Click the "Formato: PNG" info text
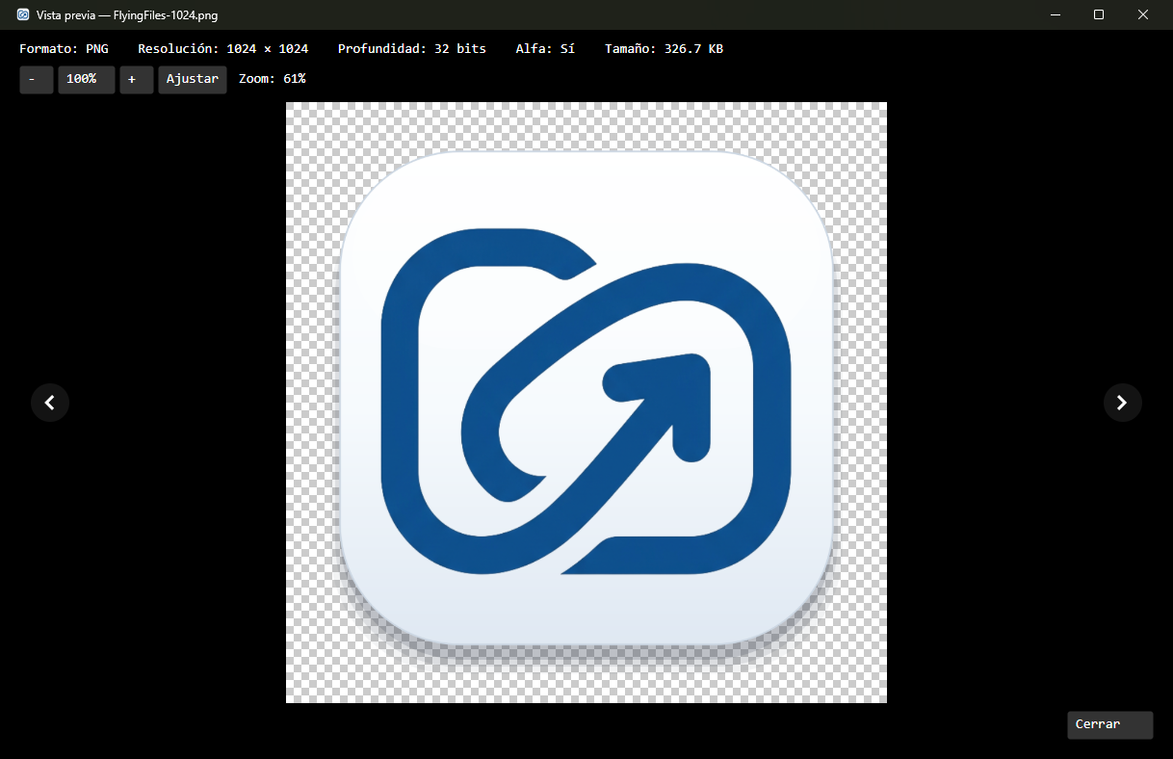The image size is (1173, 759). coord(64,48)
